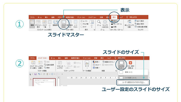The image size is (181, 102).
Task: Click the save icon in quick access toolbar
Action: (35, 74)
